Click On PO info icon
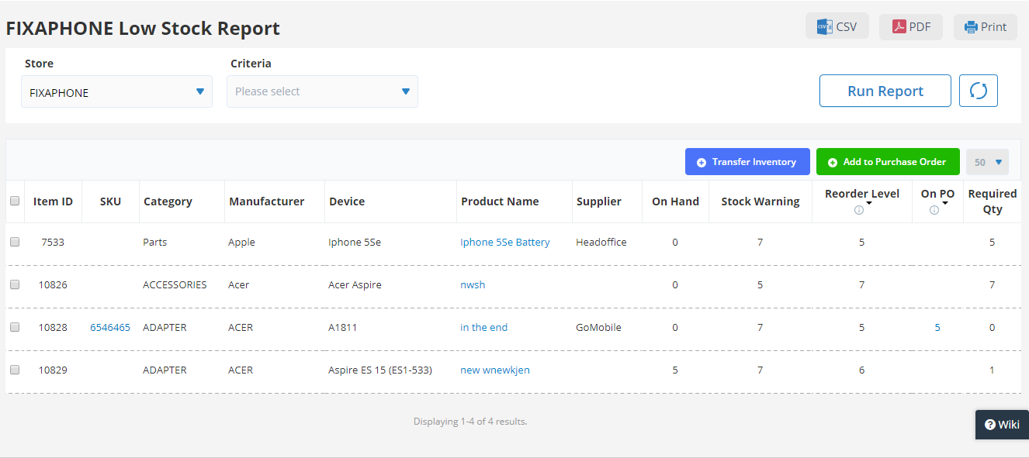 click(934, 210)
